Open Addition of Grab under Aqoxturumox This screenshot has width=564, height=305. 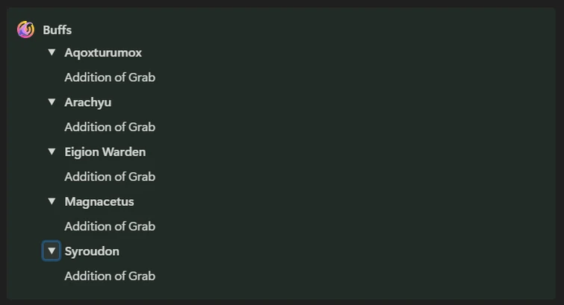[109, 78]
